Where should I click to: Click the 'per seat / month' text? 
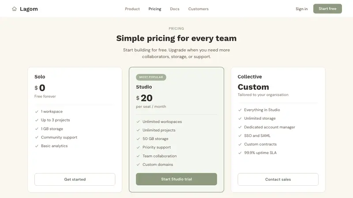tap(151, 106)
